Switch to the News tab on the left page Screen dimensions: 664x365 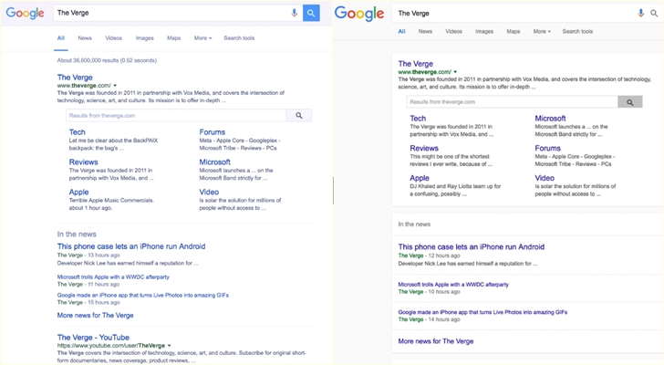click(x=85, y=38)
